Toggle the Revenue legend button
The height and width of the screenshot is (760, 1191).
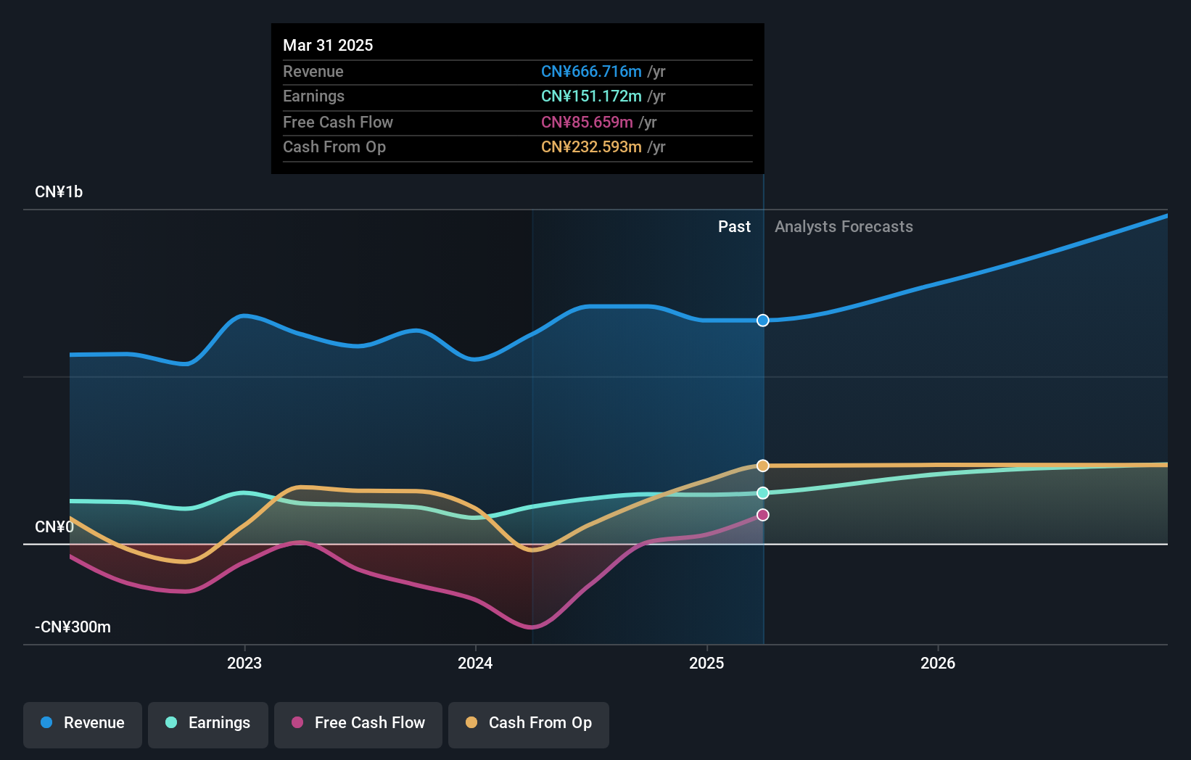pyautogui.click(x=83, y=724)
